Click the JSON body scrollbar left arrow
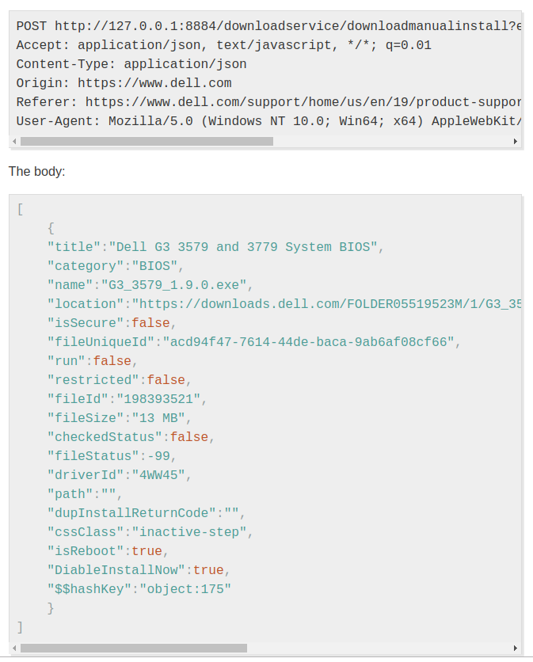The height and width of the screenshot is (662, 533). tap(13, 648)
